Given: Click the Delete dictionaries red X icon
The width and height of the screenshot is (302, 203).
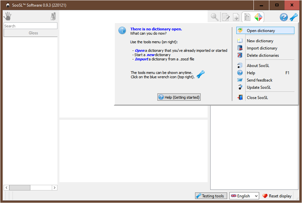Looking at the screenshot, I should tap(240, 55).
